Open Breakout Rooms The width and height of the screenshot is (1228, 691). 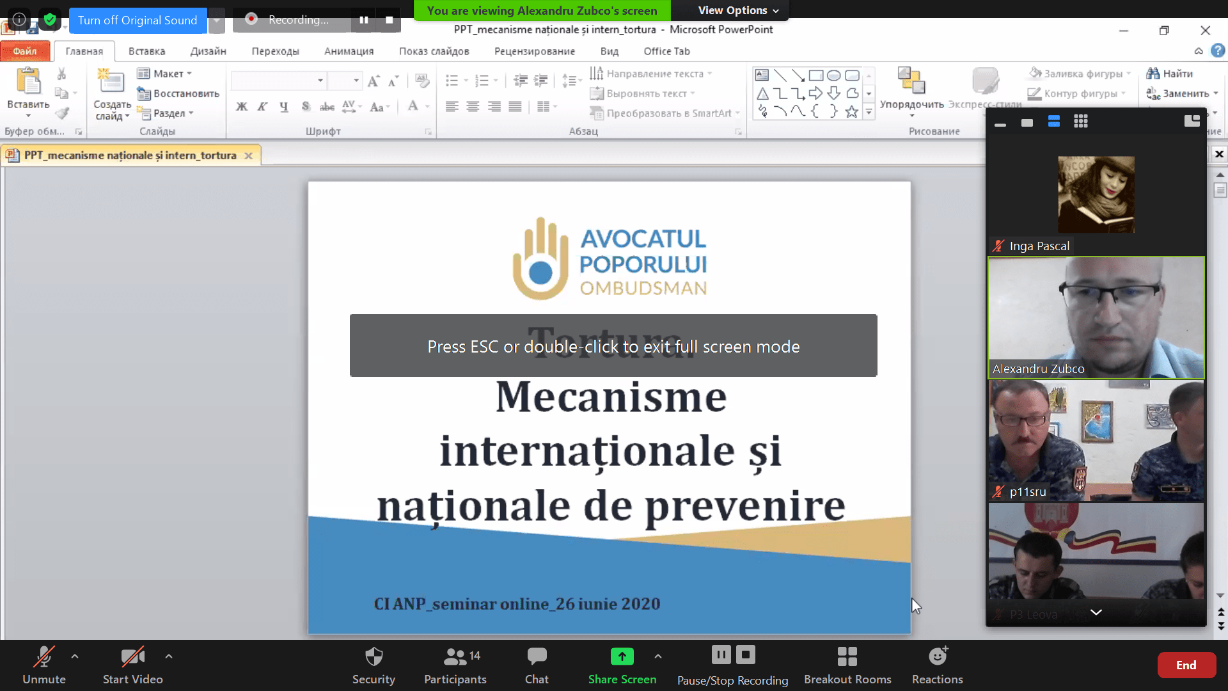click(x=847, y=665)
